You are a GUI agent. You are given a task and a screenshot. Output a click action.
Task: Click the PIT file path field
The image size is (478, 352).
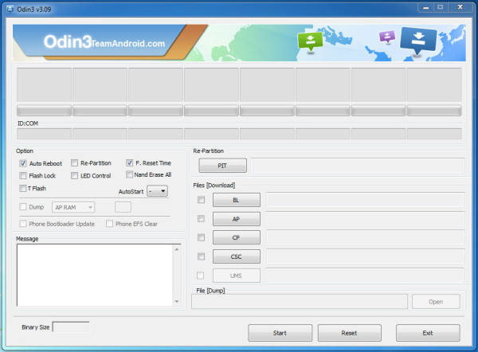[x=358, y=166]
